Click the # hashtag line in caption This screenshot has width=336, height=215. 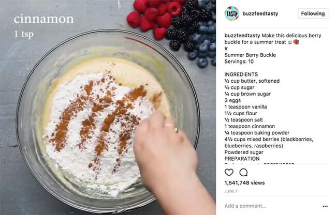click(226, 49)
